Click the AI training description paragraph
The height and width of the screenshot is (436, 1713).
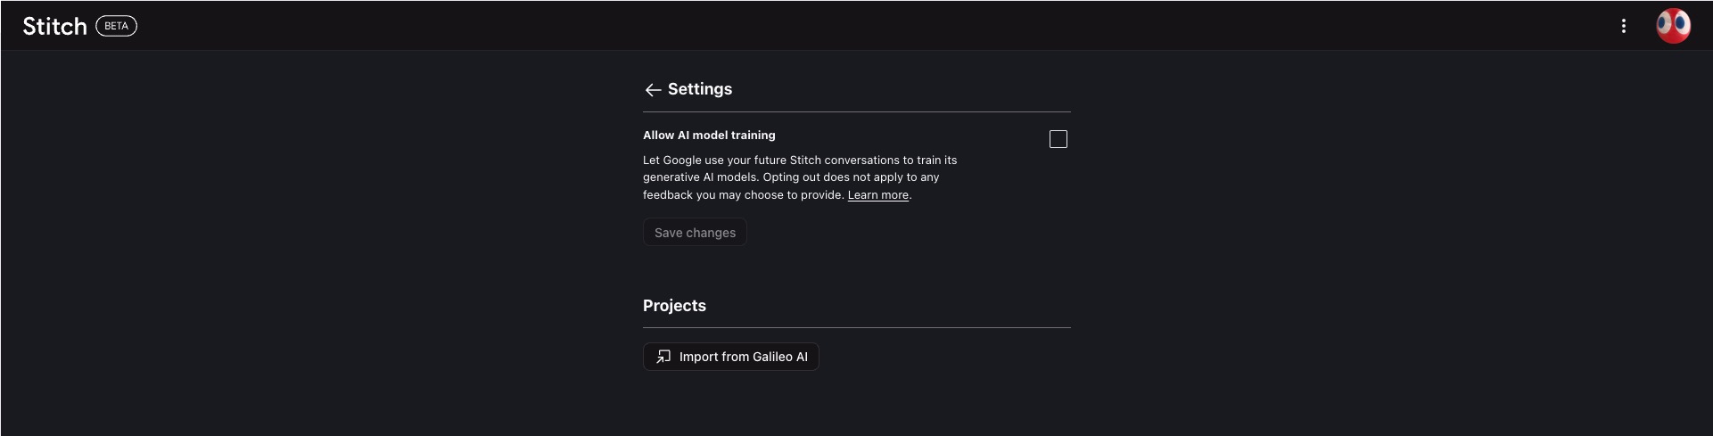pyautogui.click(x=800, y=177)
